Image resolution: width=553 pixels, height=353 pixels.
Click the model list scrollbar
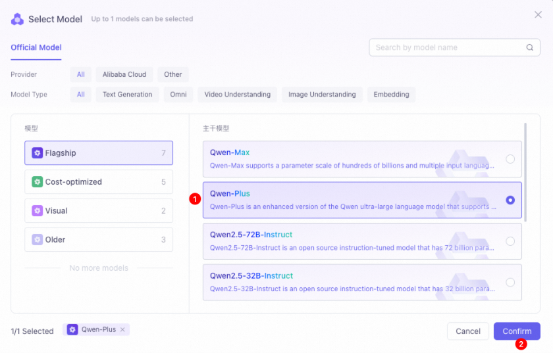525,172
